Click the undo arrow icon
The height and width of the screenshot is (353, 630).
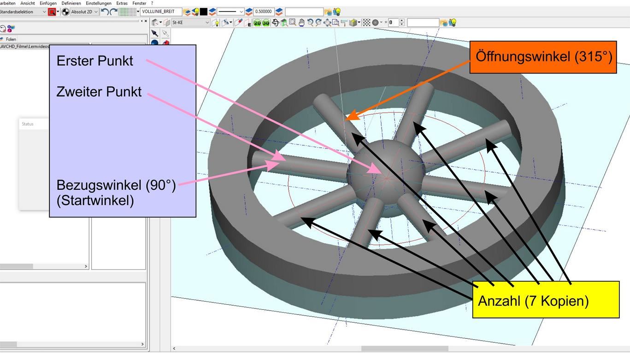tap(105, 12)
